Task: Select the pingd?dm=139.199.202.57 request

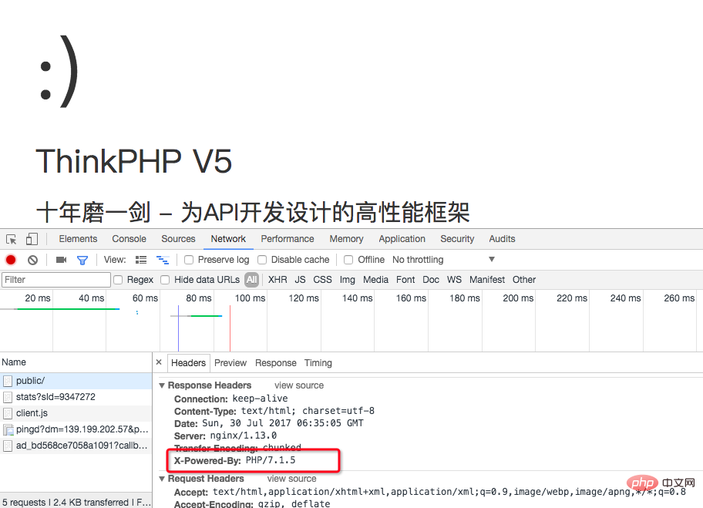Action: [x=76, y=429]
